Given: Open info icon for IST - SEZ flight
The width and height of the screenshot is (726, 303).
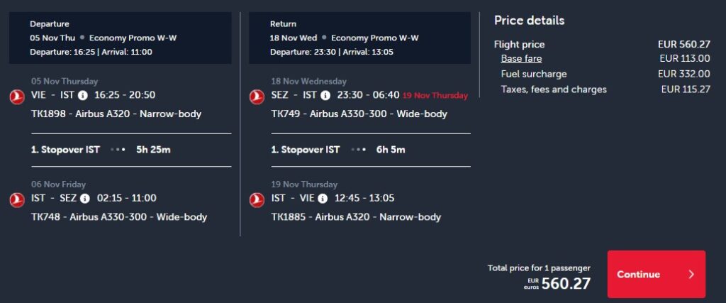Looking at the screenshot, I should pos(85,198).
